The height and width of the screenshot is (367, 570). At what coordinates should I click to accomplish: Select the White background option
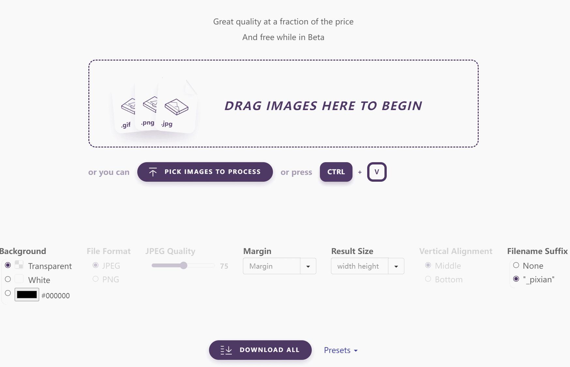(x=8, y=279)
